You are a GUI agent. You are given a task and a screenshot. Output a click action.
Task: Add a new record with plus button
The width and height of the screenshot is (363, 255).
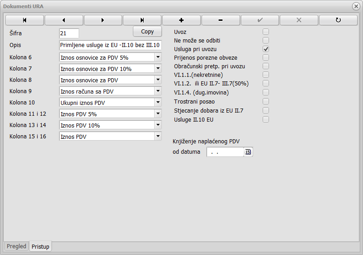[181, 20]
